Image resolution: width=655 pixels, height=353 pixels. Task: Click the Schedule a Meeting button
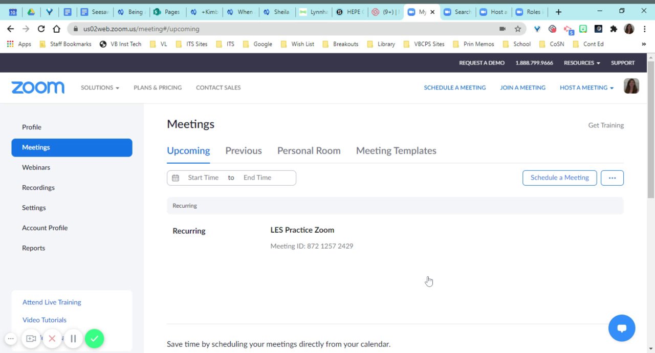pos(559,178)
